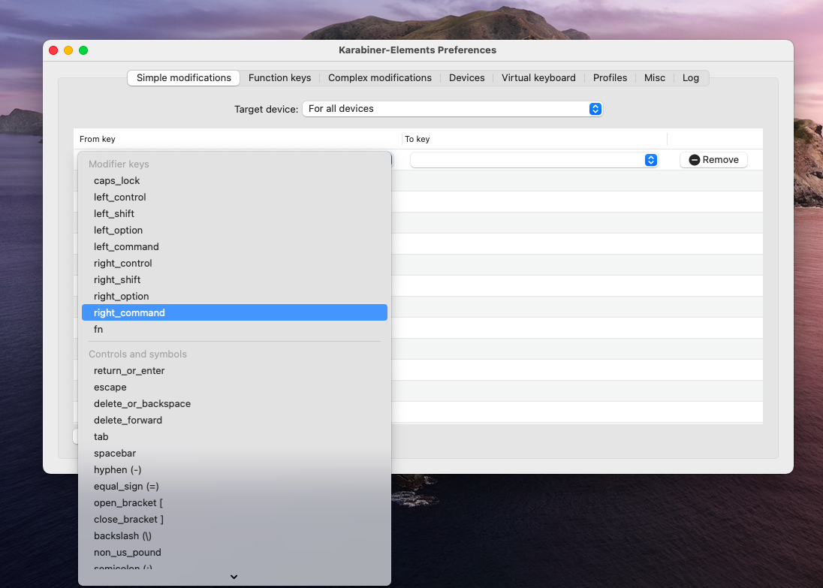
Task: Choose the fn modifier key
Action: [234, 329]
